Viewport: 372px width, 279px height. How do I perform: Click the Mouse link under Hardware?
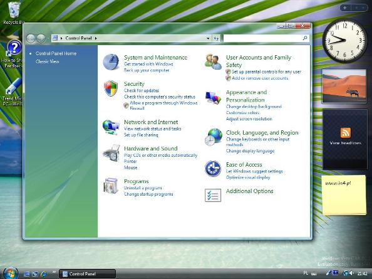click(x=130, y=167)
